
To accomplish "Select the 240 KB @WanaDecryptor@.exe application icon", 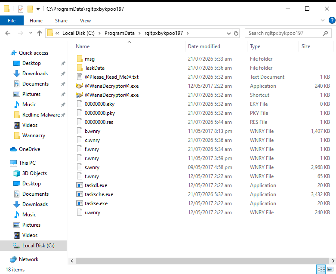I will coord(80,86).
